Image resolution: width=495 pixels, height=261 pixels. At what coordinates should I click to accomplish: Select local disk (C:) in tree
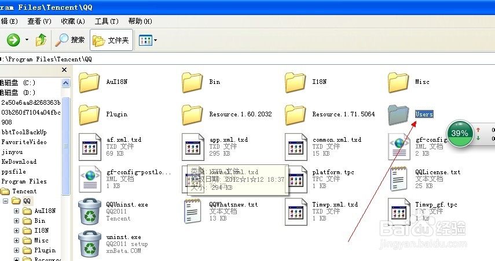coord(17,83)
